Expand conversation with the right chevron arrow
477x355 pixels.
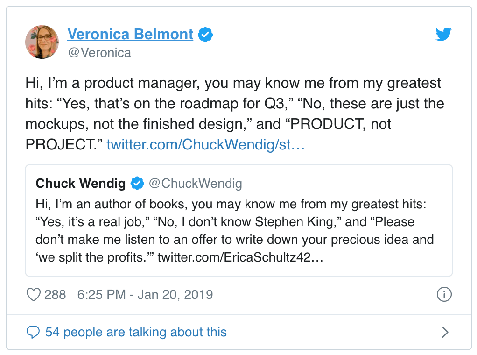point(445,332)
